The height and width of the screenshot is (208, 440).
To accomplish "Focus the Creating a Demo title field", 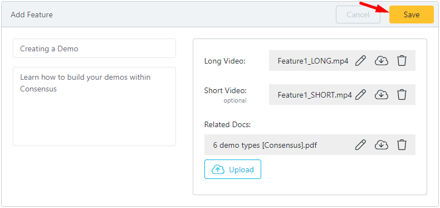I will [94, 49].
